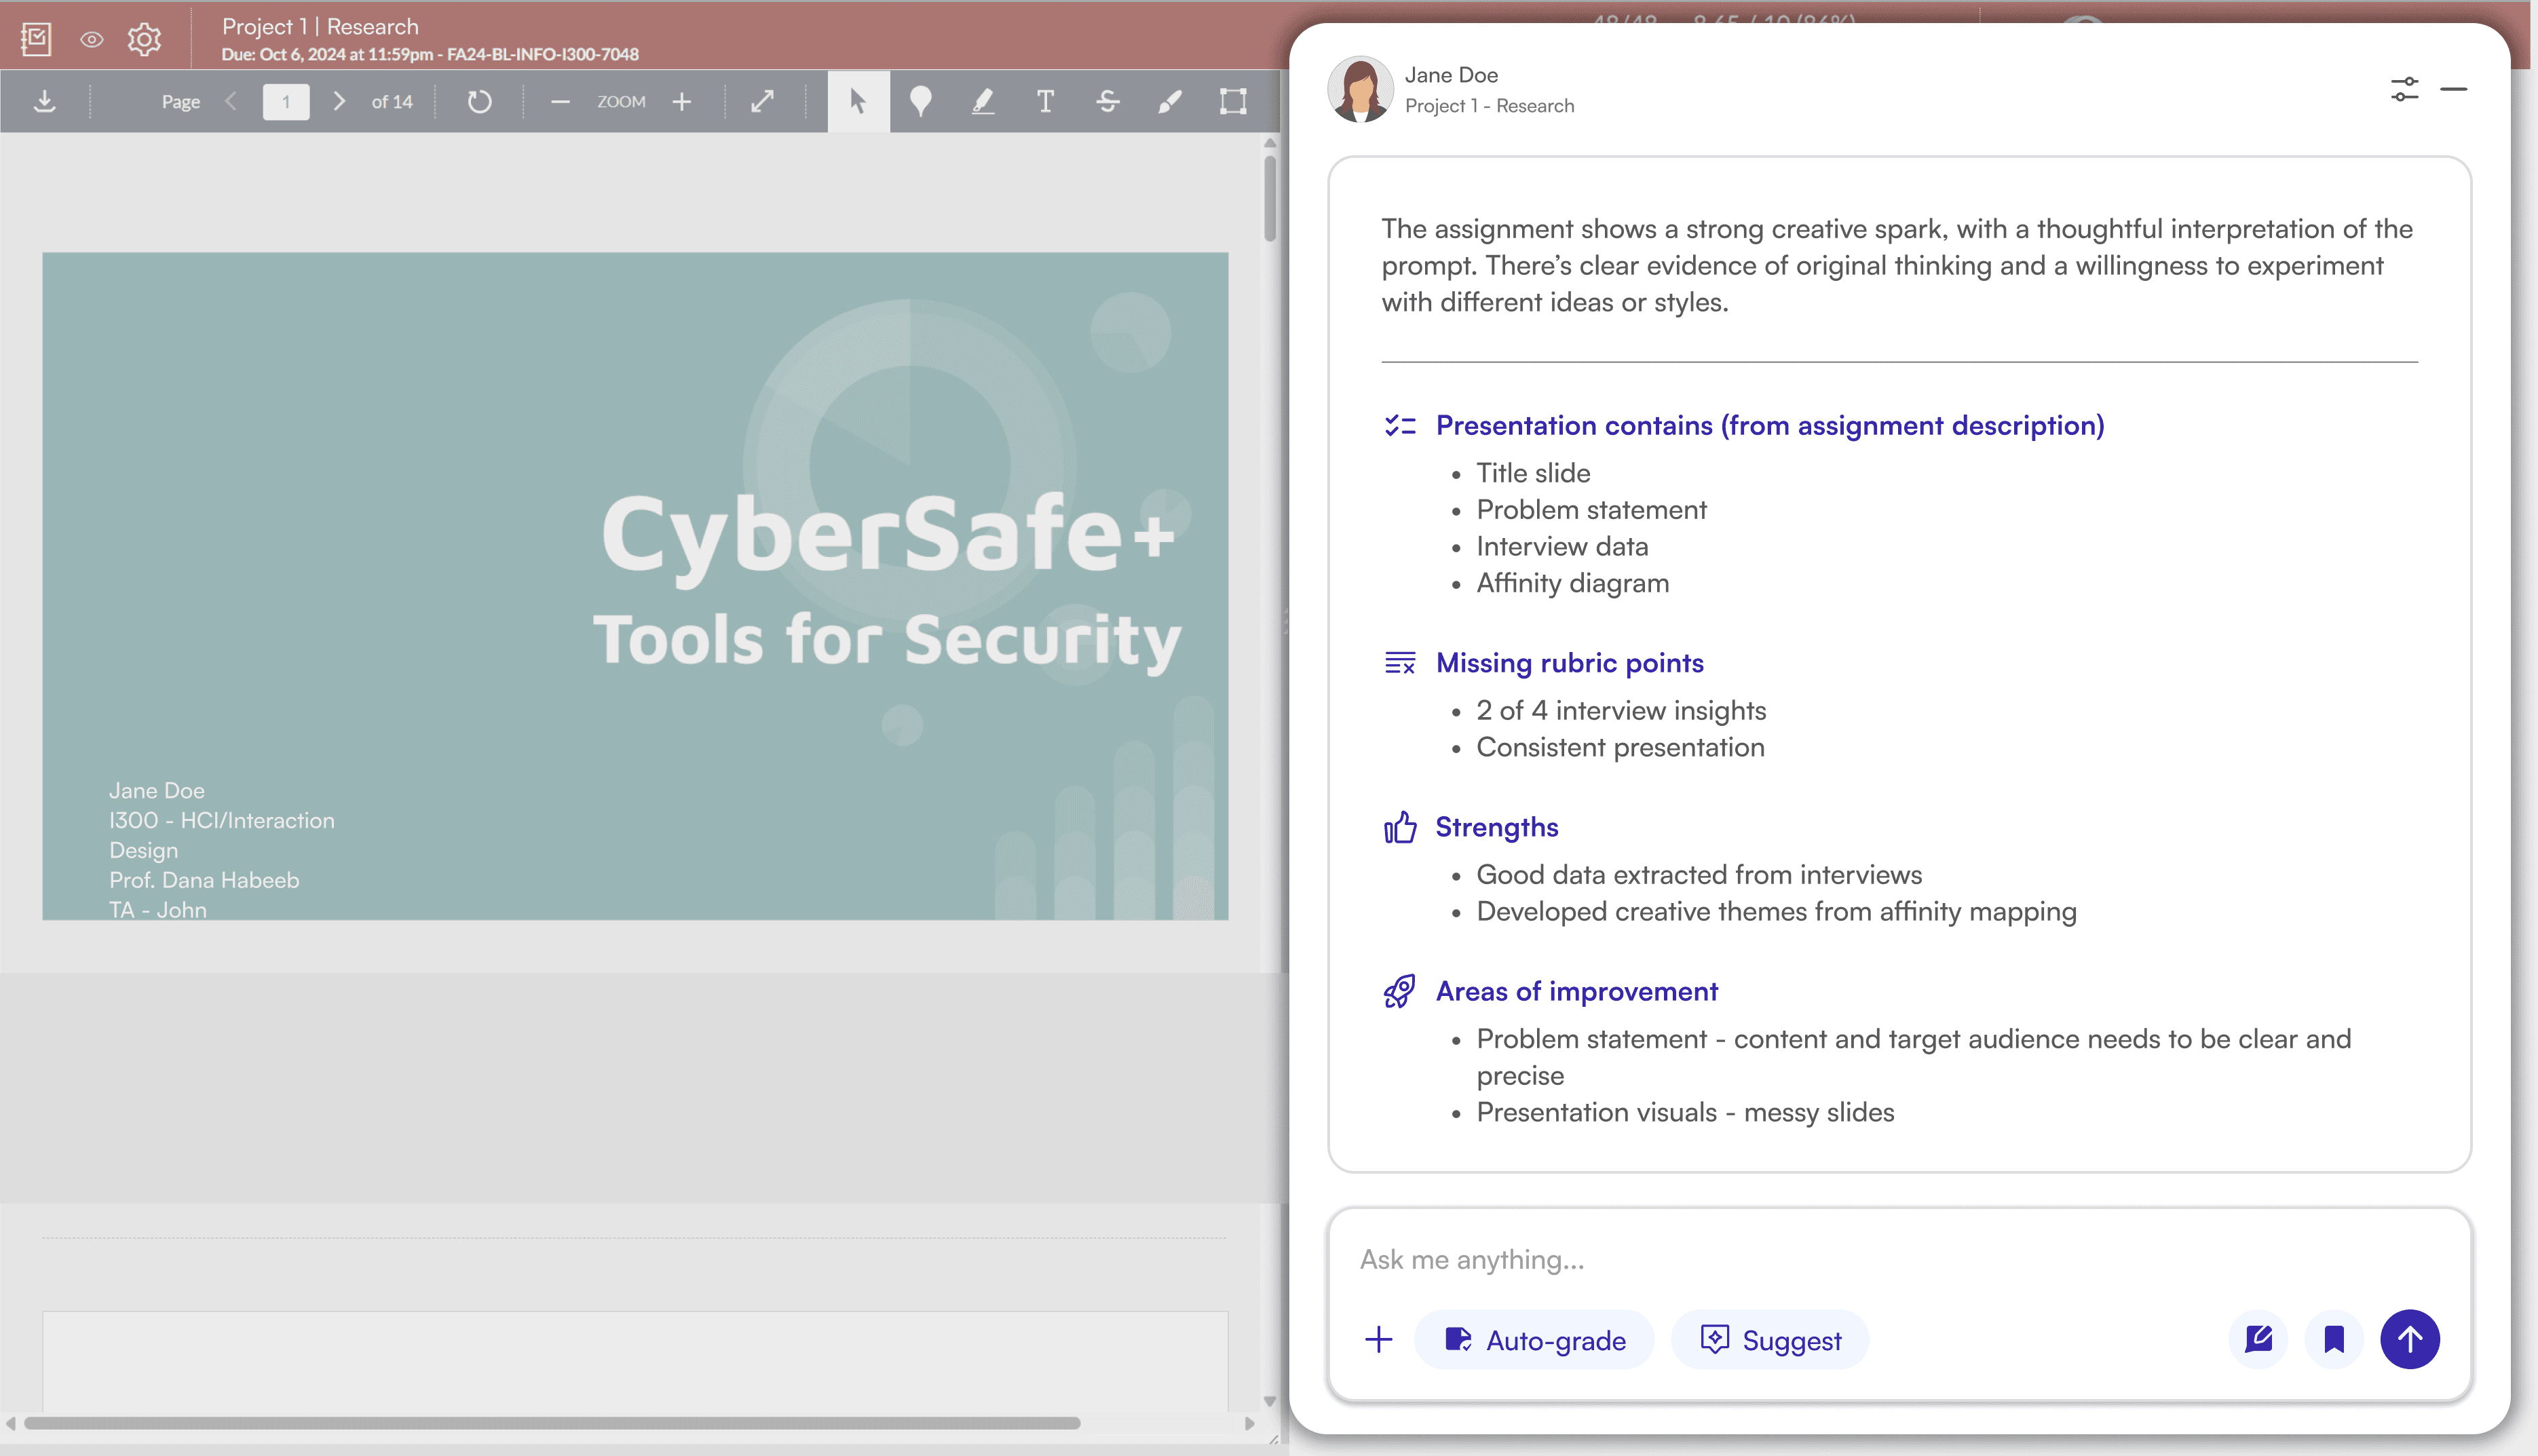2538x1456 pixels.
Task: Go to previous page arrow
Action: coord(232,101)
